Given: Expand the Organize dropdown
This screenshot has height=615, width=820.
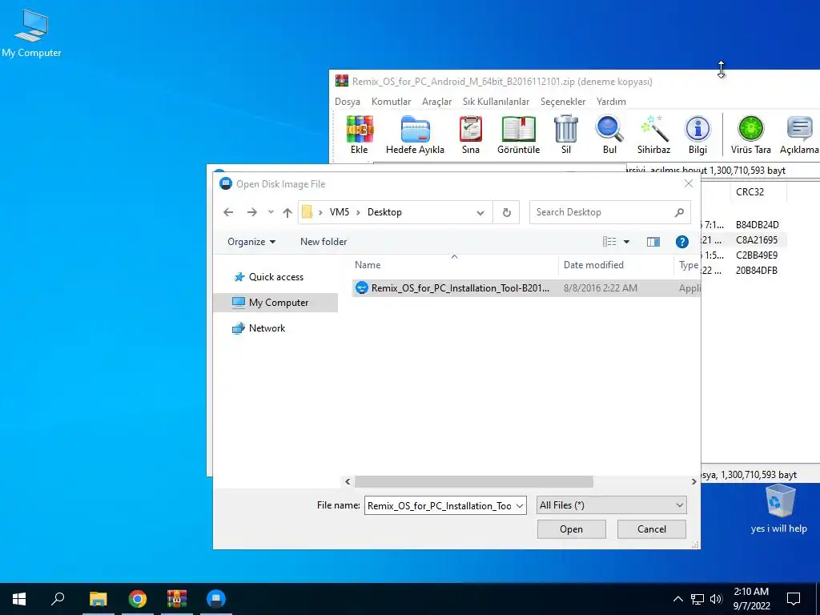Looking at the screenshot, I should (251, 242).
